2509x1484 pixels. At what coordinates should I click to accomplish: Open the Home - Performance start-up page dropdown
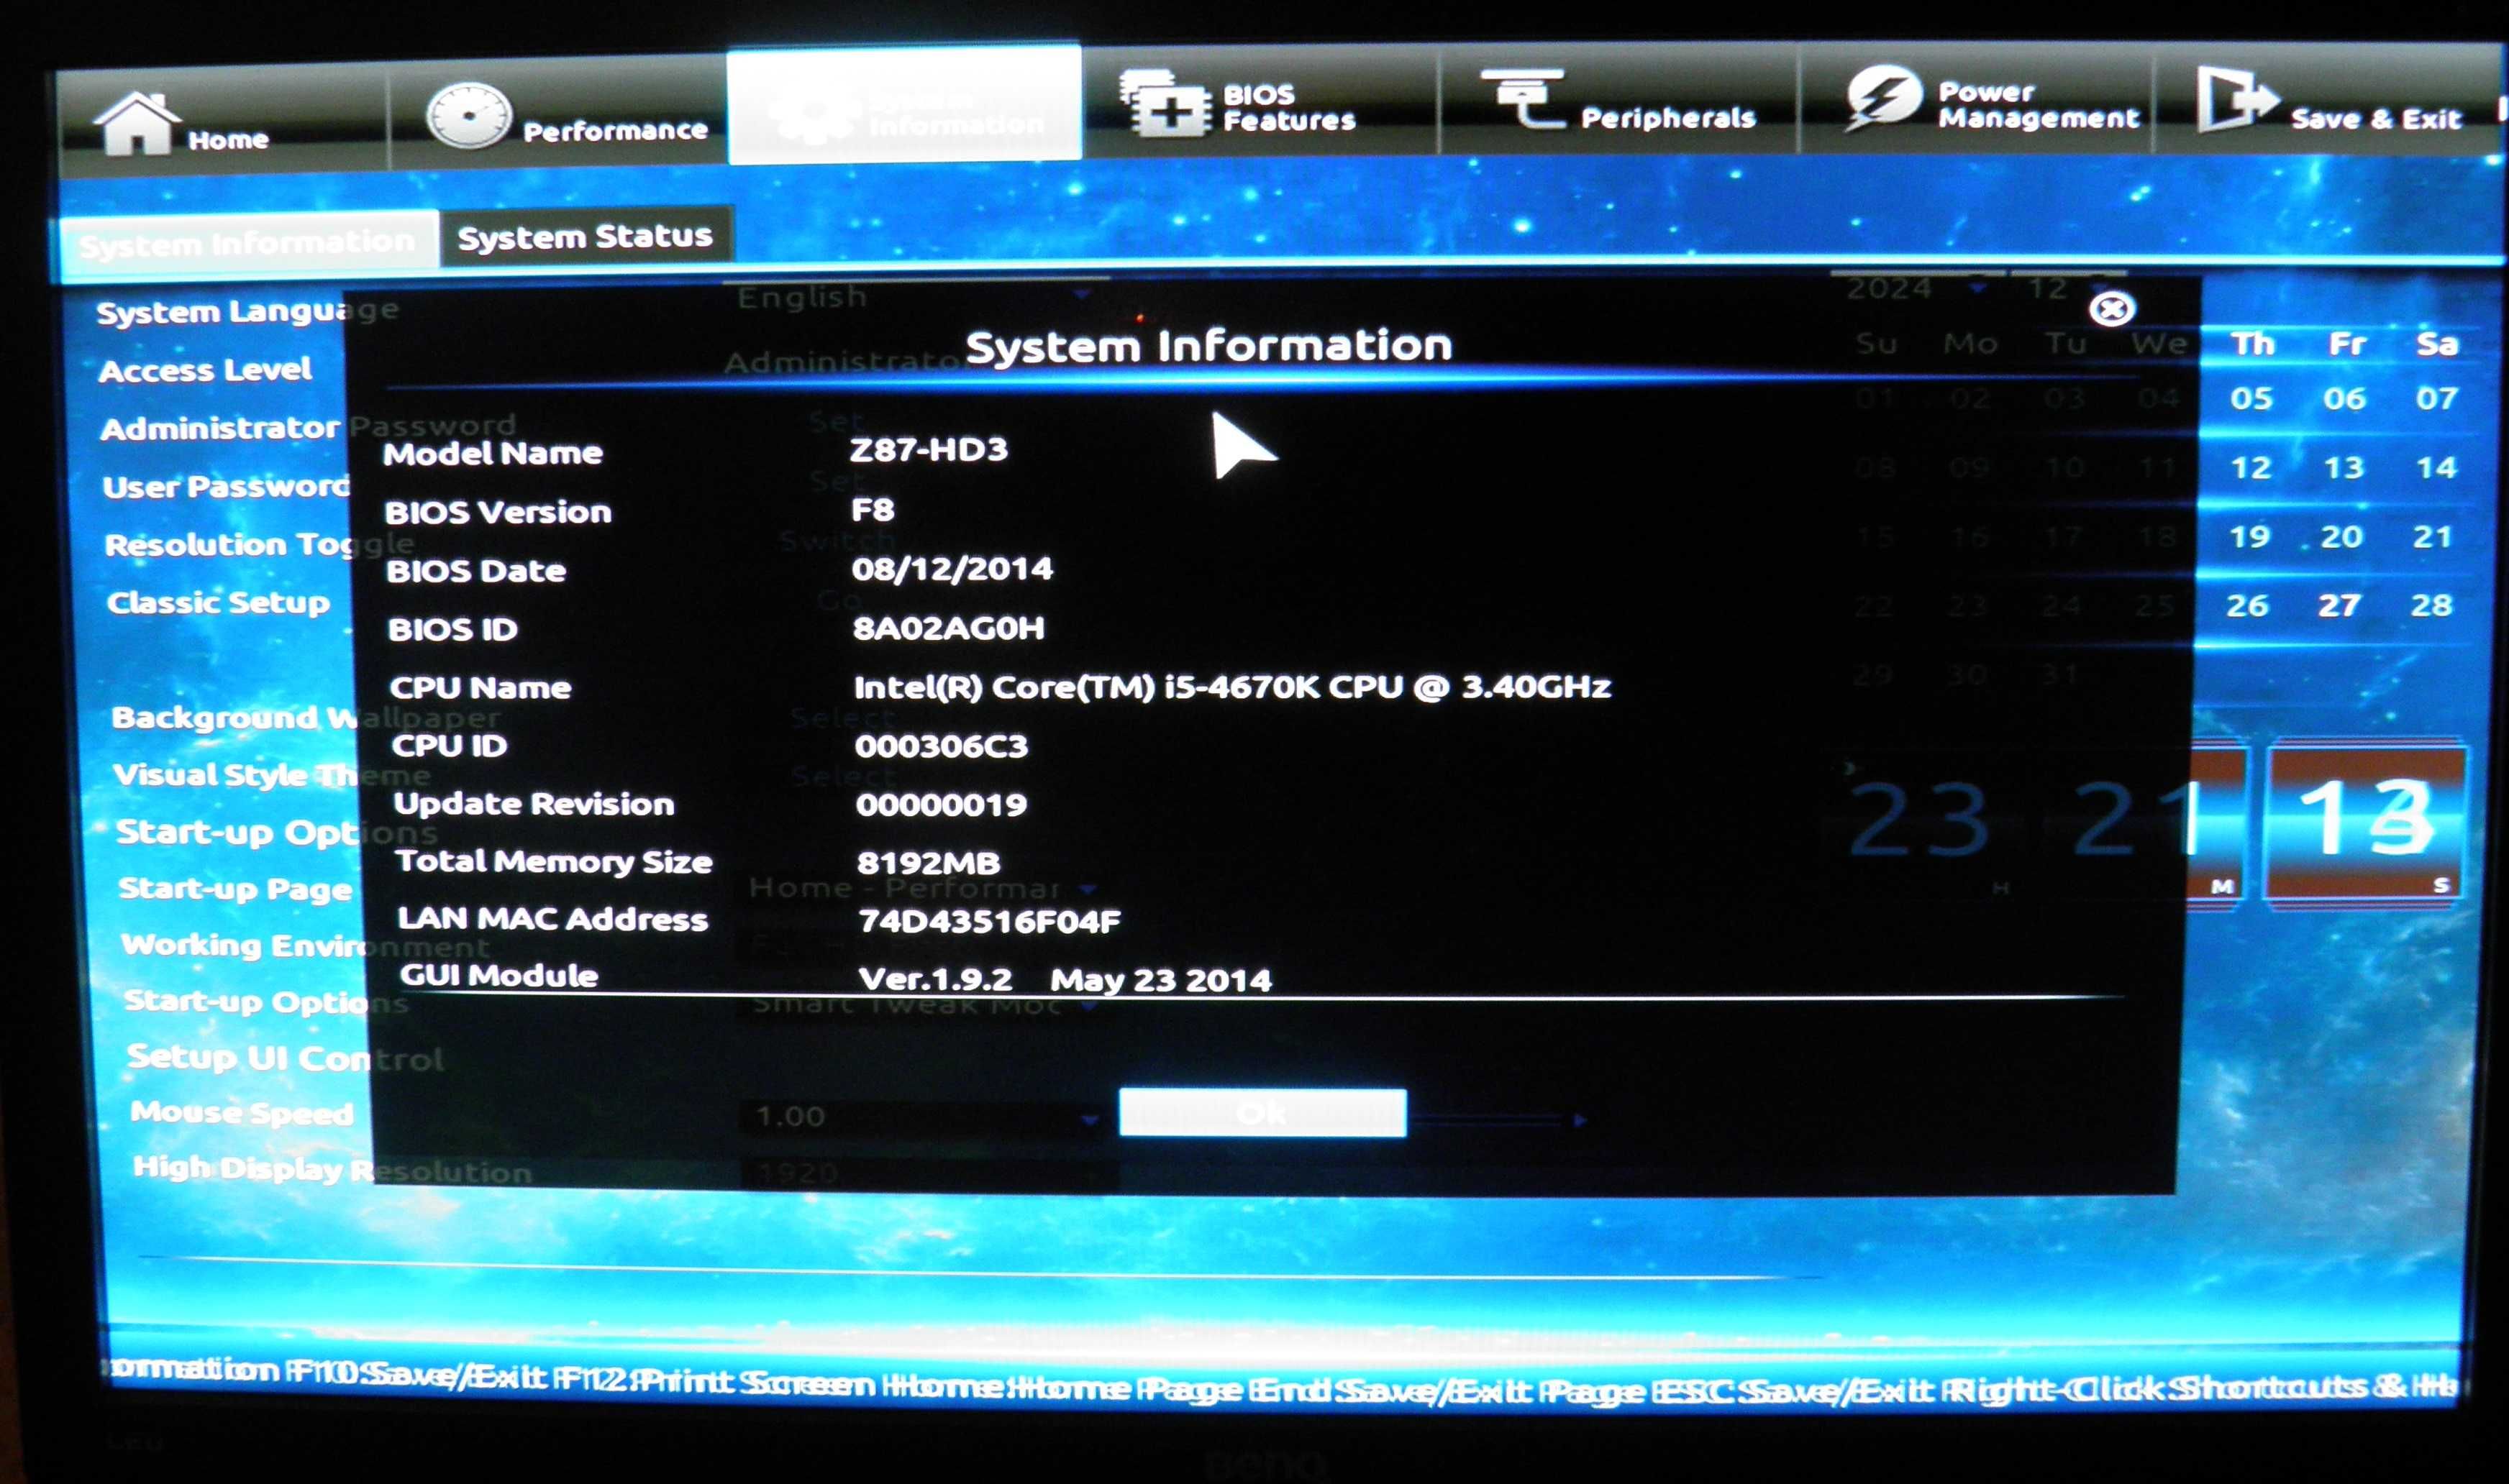[922, 887]
